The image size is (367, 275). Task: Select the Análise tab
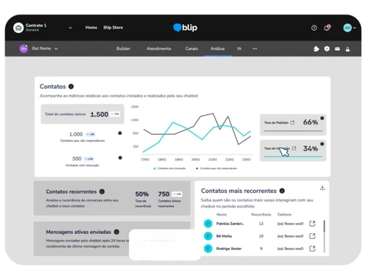[217, 48]
